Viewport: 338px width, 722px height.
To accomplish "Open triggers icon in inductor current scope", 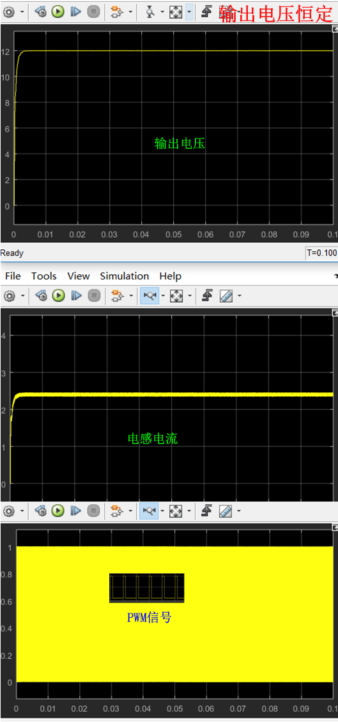I will pos(207,295).
